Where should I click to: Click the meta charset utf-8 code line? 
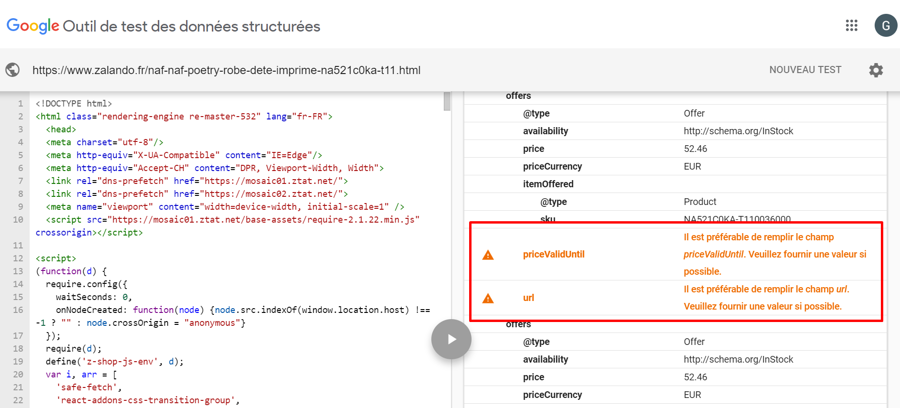coord(105,142)
